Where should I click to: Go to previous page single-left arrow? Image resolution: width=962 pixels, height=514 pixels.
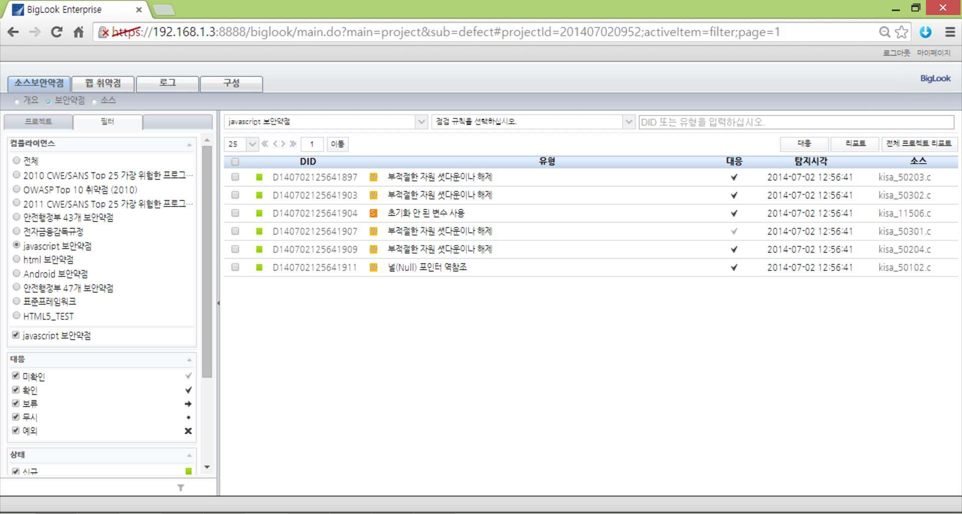(x=275, y=144)
